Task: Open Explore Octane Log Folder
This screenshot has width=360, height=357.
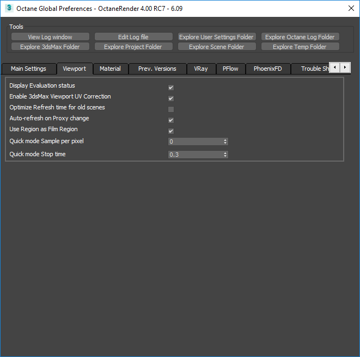Action: coord(300,36)
